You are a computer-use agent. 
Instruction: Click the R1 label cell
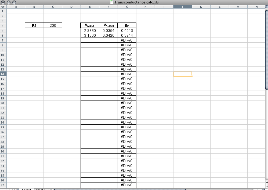point(34,25)
